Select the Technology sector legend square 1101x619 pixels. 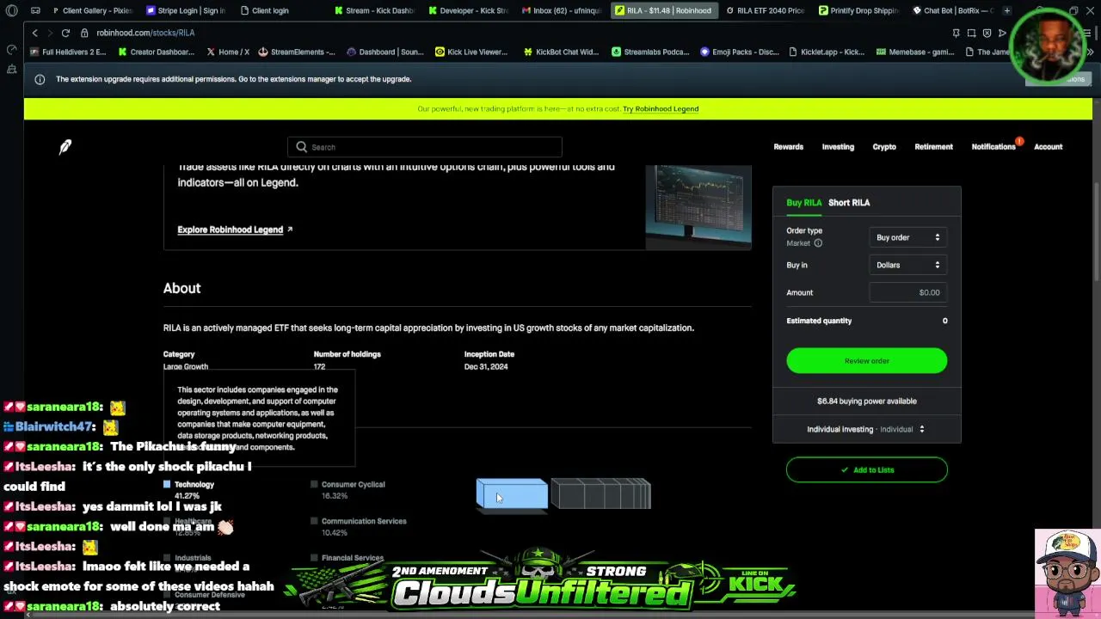167,485
